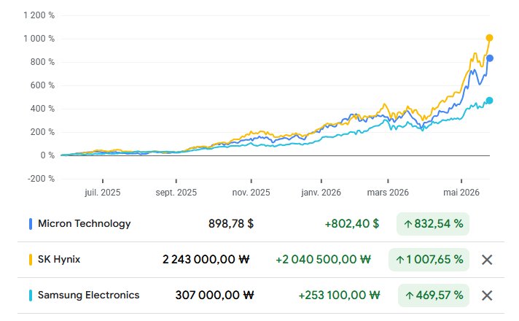This screenshot has height=321, width=519.
Task: Click the SK Hynix price 2 243 000,00 ₩
Action: [206, 260]
